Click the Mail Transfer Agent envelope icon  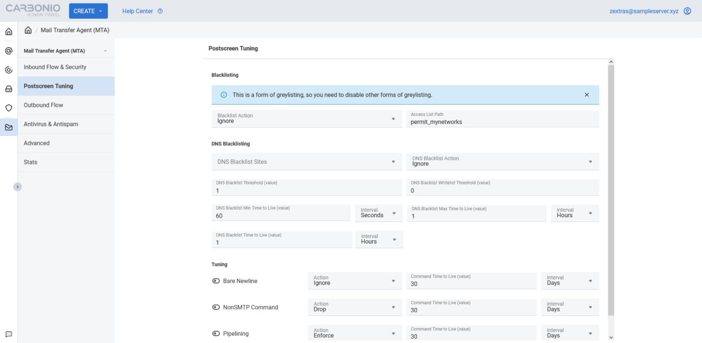click(x=8, y=127)
